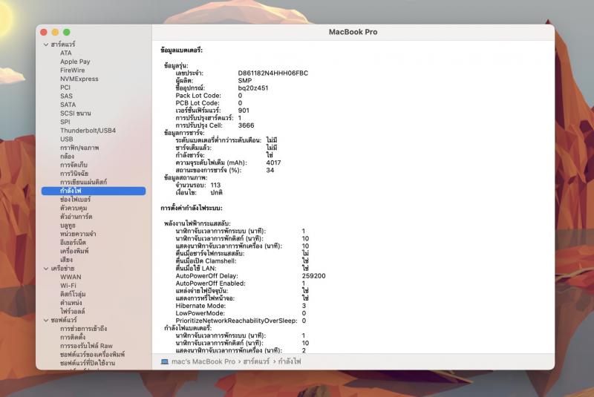Select the highlighted กำลังไฟ sidebar item

coord(94,191)
